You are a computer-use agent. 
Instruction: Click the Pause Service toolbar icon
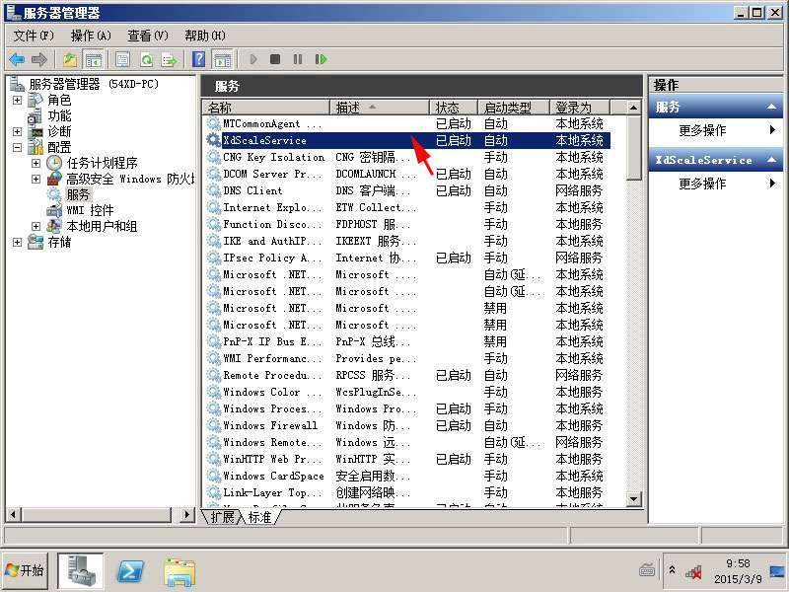pos(298,59)
